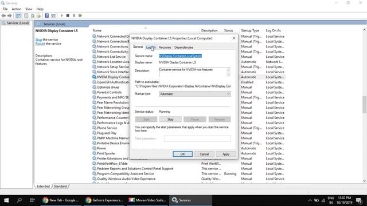This screenshot has height=206, width=367.
Task: Switch to the Log On tab
Action: point(150,47)
